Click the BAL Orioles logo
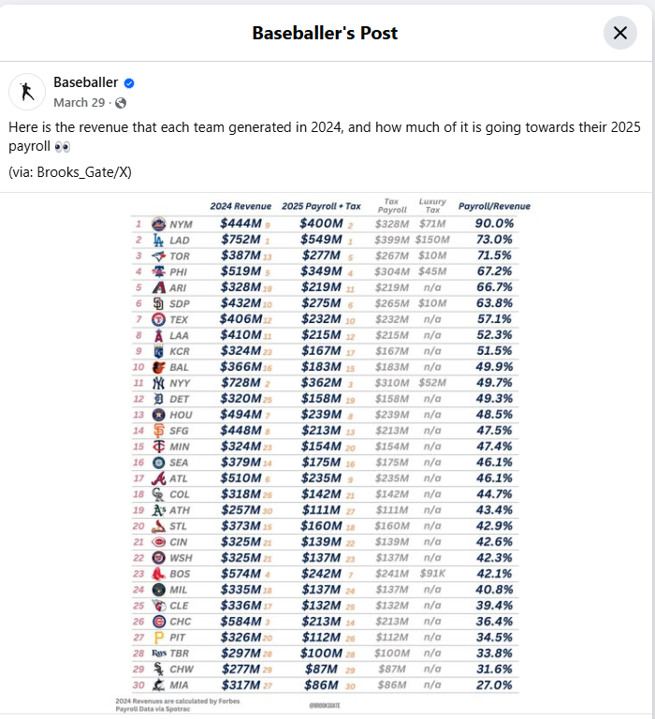The width and height of the screenshot is (655, 719). pos(157,367)
